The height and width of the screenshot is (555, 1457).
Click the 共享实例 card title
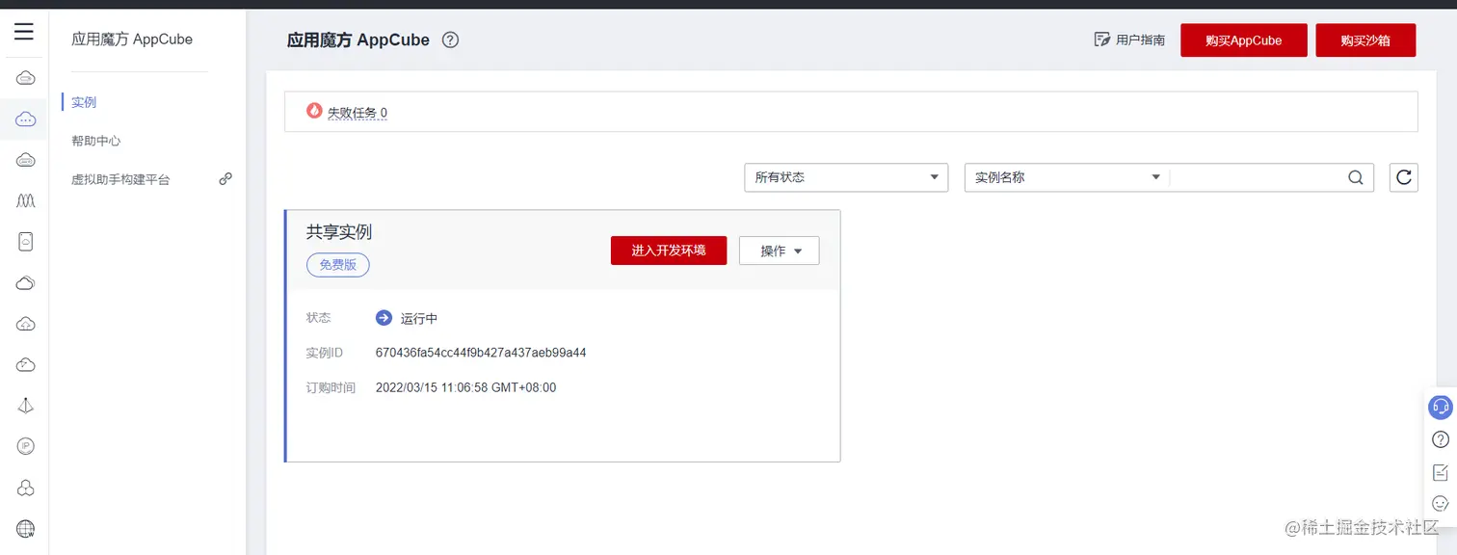(x=339, y=231)
